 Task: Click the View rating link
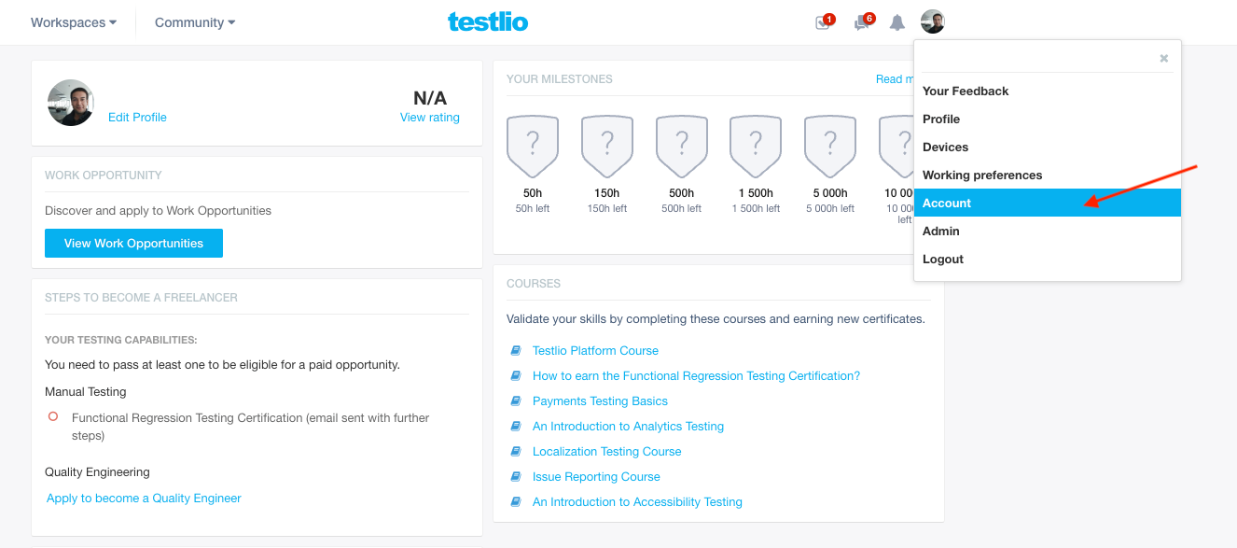(x=430, y=117)
